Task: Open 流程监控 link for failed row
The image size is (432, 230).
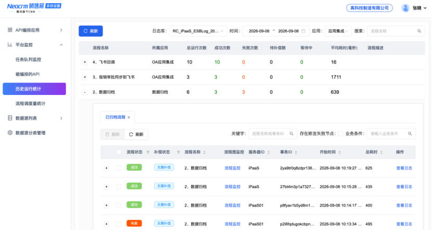Action: point(232,224)
